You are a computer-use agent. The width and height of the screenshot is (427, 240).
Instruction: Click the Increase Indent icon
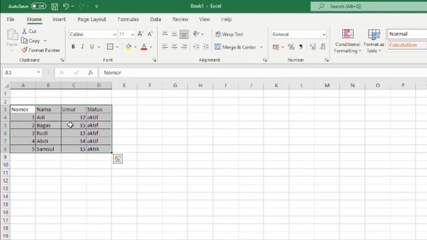pos(206,47)
